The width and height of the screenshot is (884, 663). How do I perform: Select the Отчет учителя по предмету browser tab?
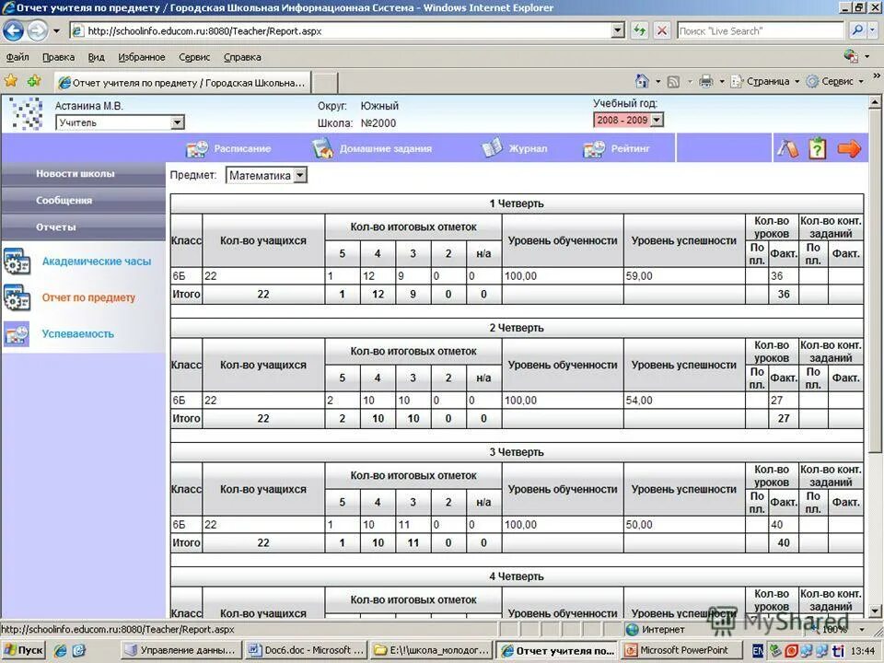(182, 83)
